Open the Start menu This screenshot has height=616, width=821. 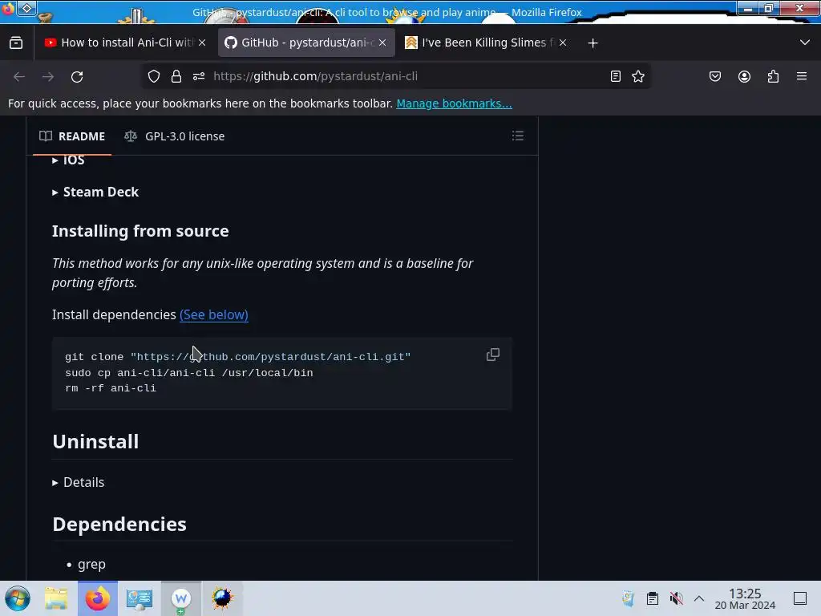tap(18, 598)
